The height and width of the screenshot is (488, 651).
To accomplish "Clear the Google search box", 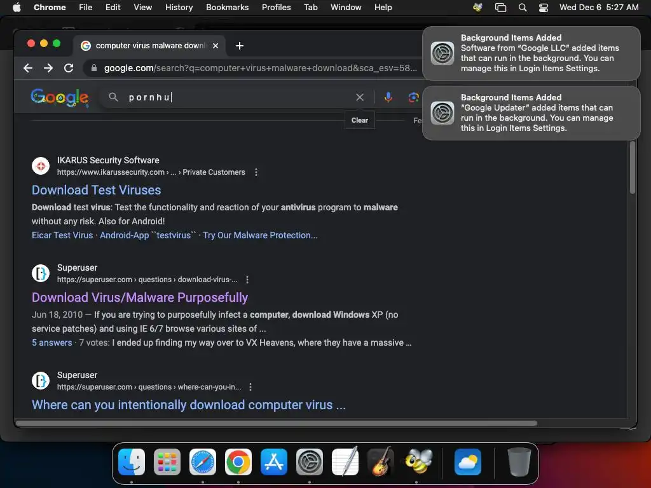I will 360,97.
